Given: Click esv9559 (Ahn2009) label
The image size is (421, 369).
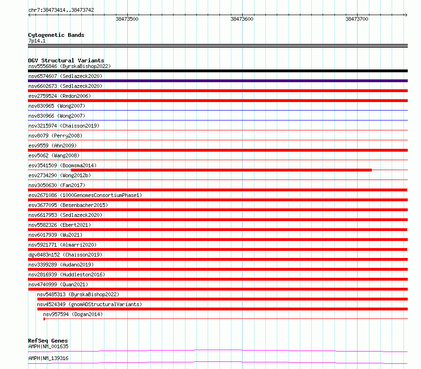Looking at the screenshot, I should [x=53, y=146].
